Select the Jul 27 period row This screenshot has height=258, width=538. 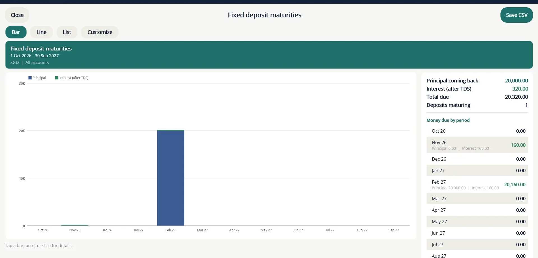pos(477,245)
